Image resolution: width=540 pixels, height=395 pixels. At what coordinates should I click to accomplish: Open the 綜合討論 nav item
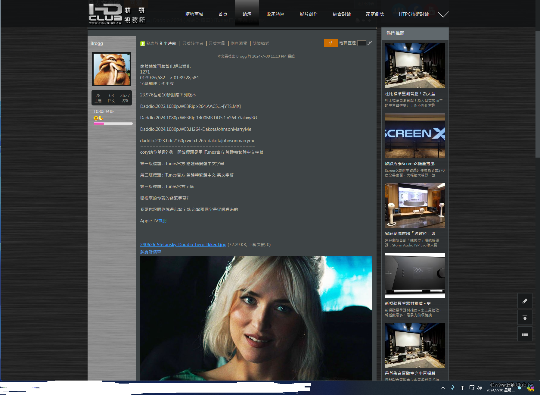(342, 14)
